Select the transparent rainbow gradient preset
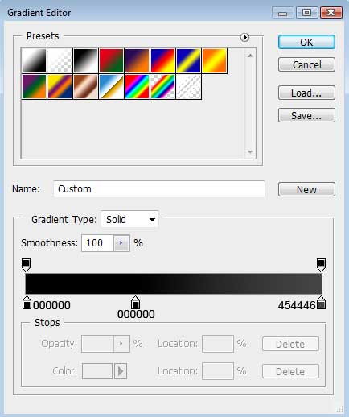Image resolution: width=349 pixels, height=417 pixels. 162,86
